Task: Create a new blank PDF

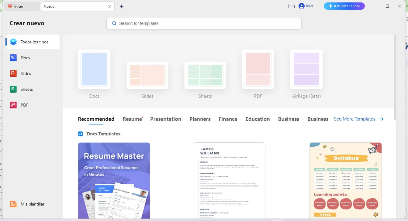Action: coord(258,69)
